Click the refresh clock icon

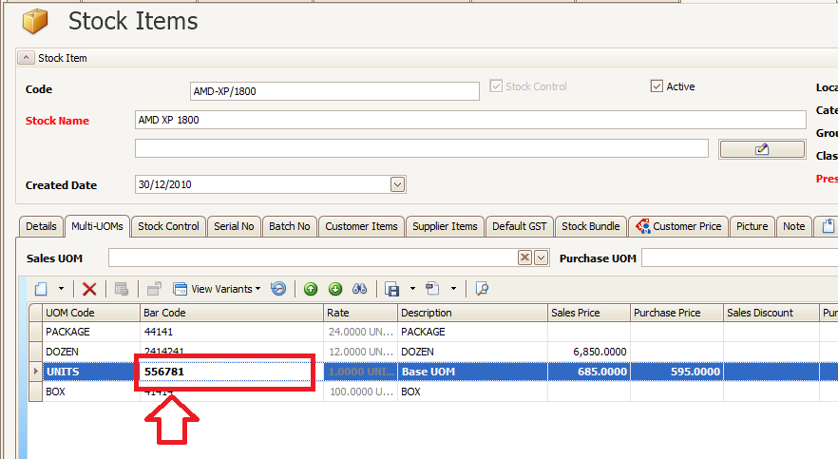[x=278, y=289]
